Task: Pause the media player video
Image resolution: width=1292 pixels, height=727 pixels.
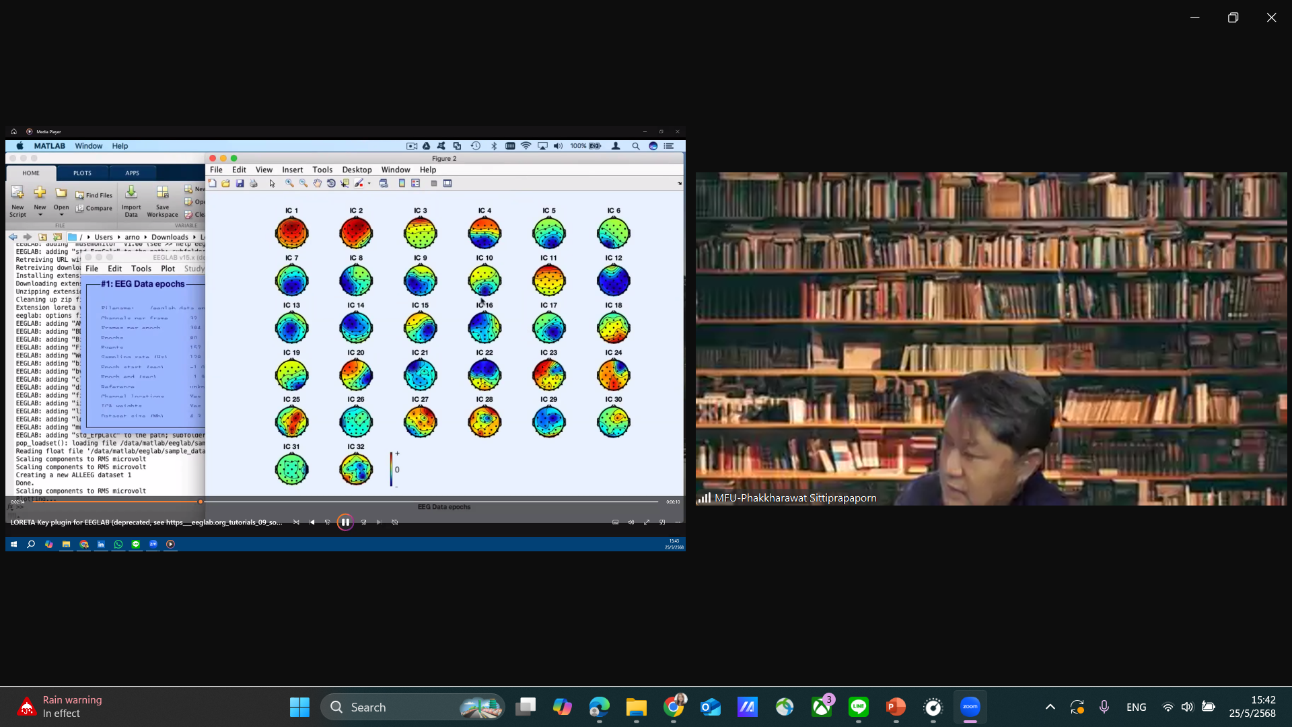Action: point(345,522)
